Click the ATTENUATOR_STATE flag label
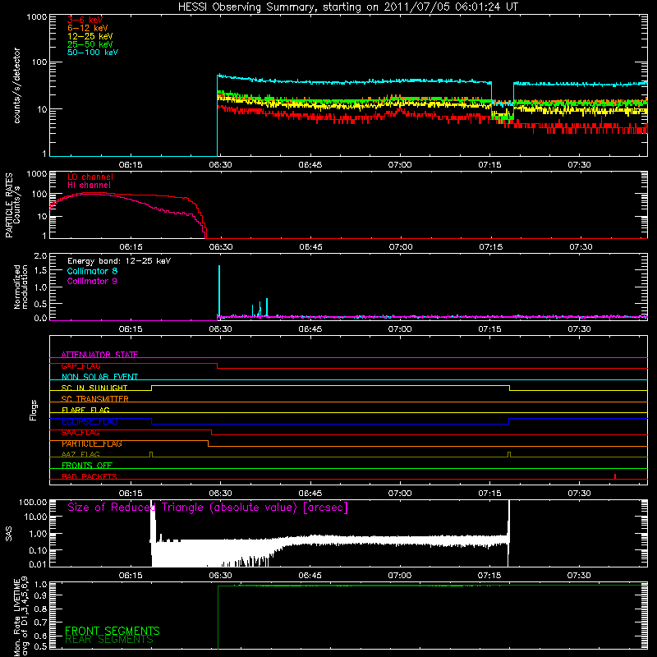Screen dimensions: 657x657 99,355
